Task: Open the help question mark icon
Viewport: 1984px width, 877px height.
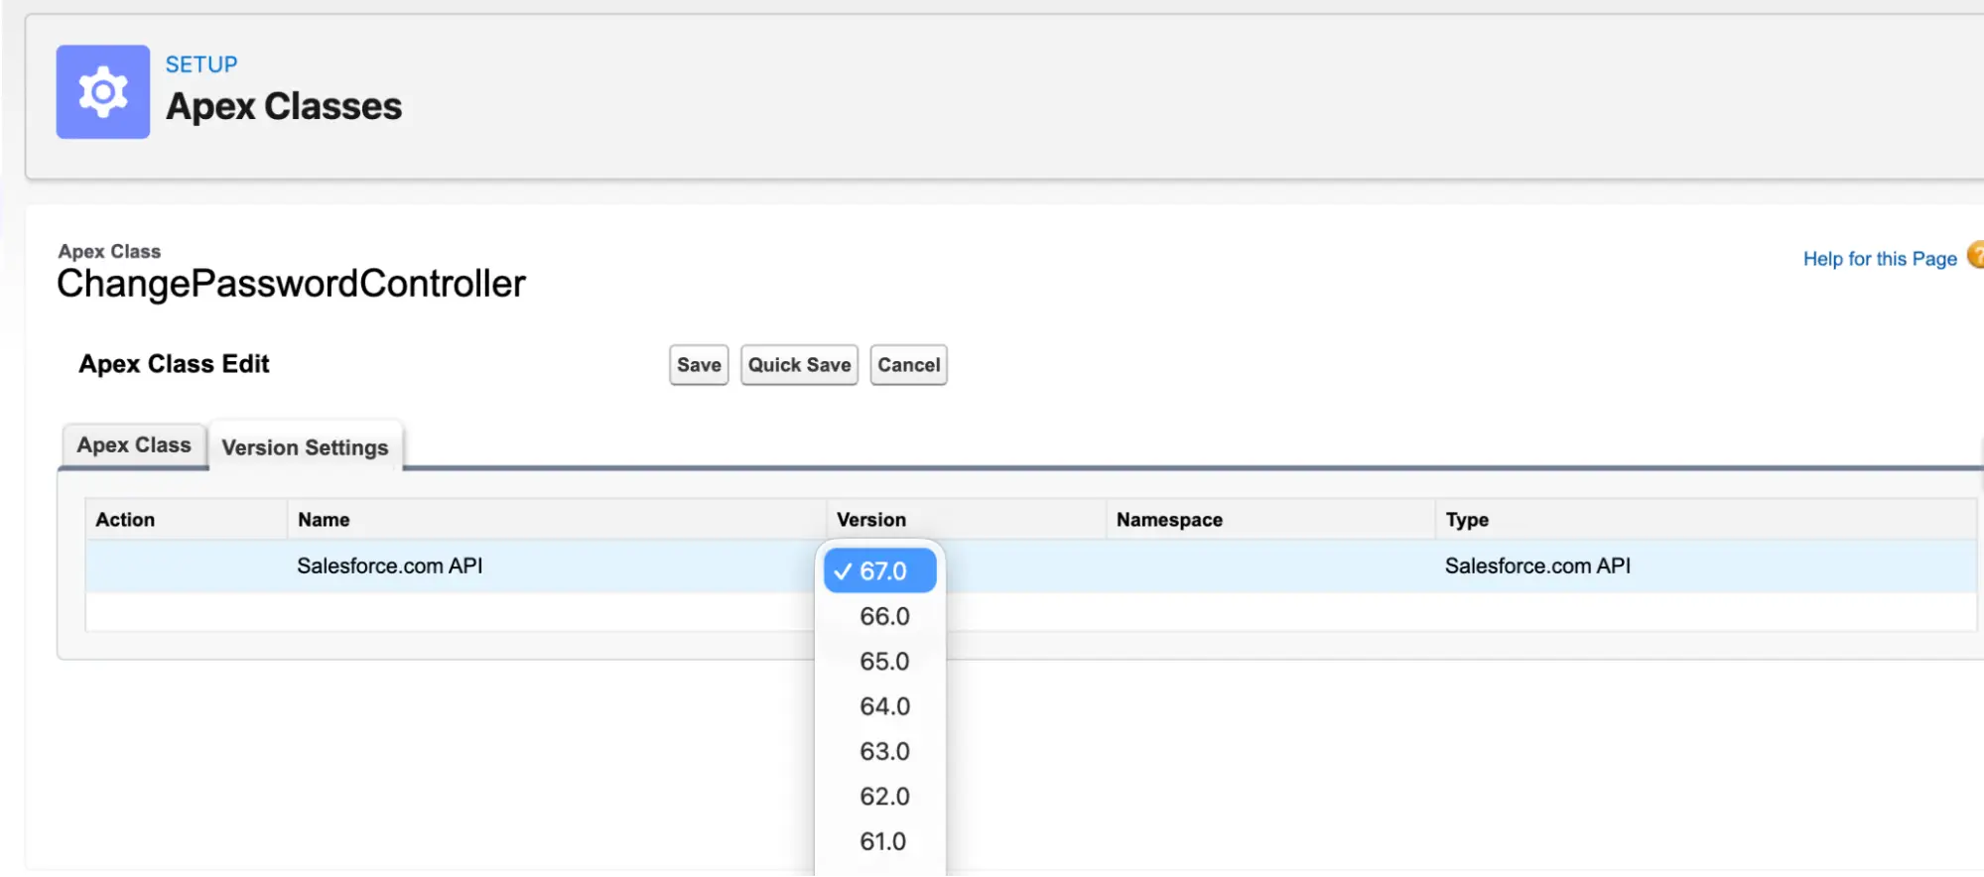Action: (1976, 255)
